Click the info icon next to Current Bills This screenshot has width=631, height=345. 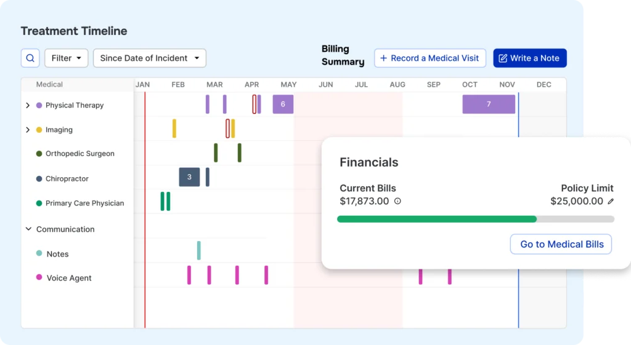pyautogui.click(x=397, y=201)
